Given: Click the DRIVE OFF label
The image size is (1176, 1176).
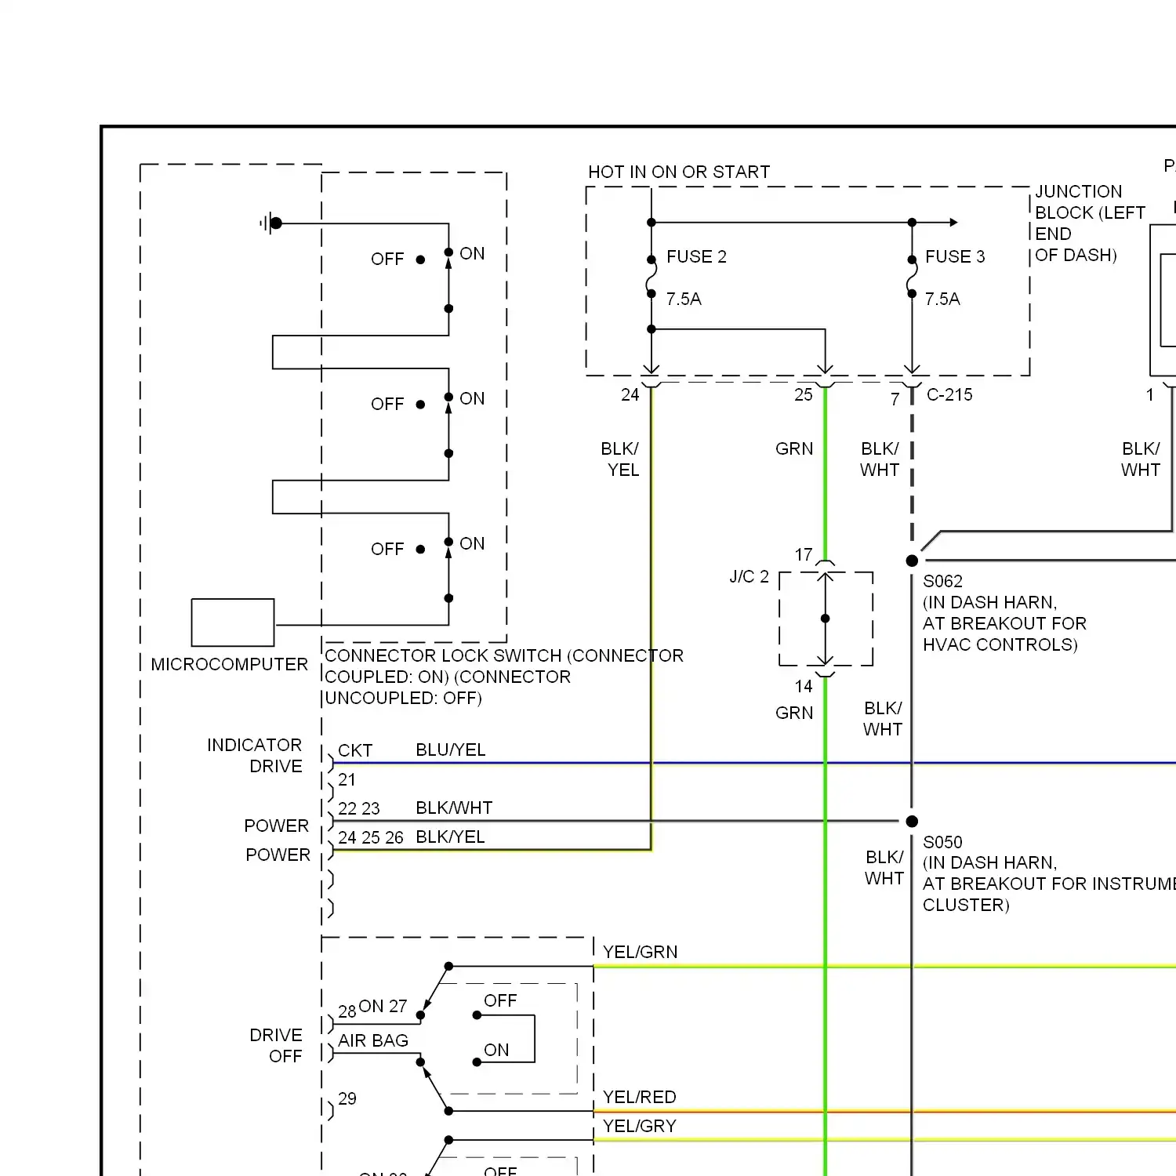Looking at the screenshot, I should [276, 1046].
